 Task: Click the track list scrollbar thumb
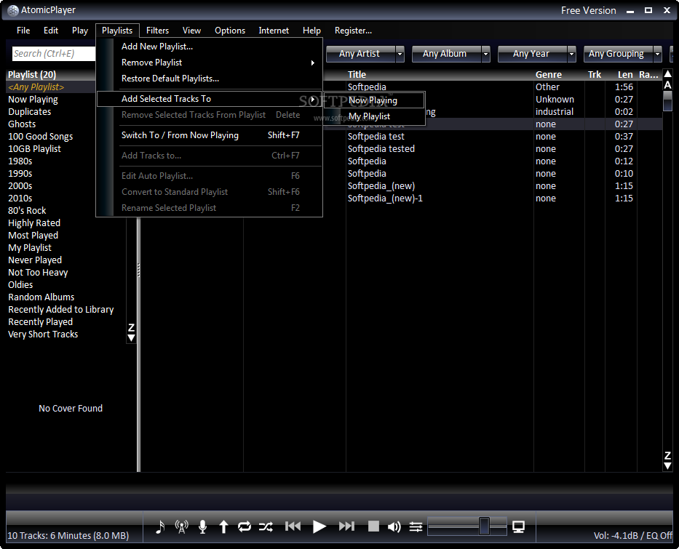pos(668,101)
